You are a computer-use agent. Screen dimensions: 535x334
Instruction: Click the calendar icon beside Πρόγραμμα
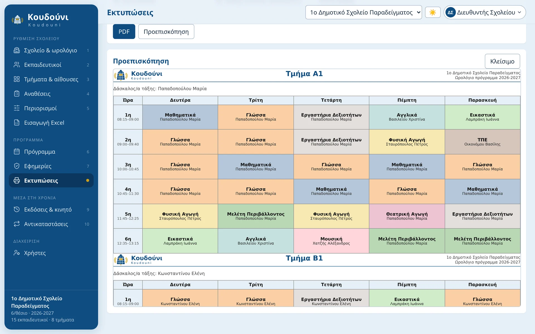(17, 152)
